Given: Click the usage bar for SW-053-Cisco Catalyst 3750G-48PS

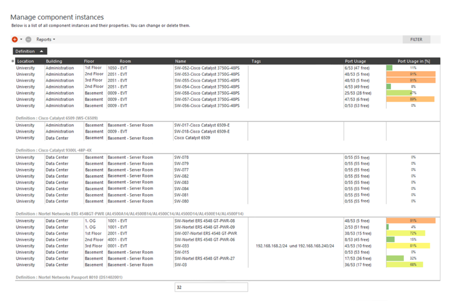Looking at the screenshot, I should point(411,74).
